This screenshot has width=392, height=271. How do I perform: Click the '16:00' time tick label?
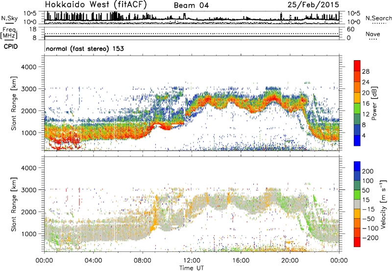point(241,261)
